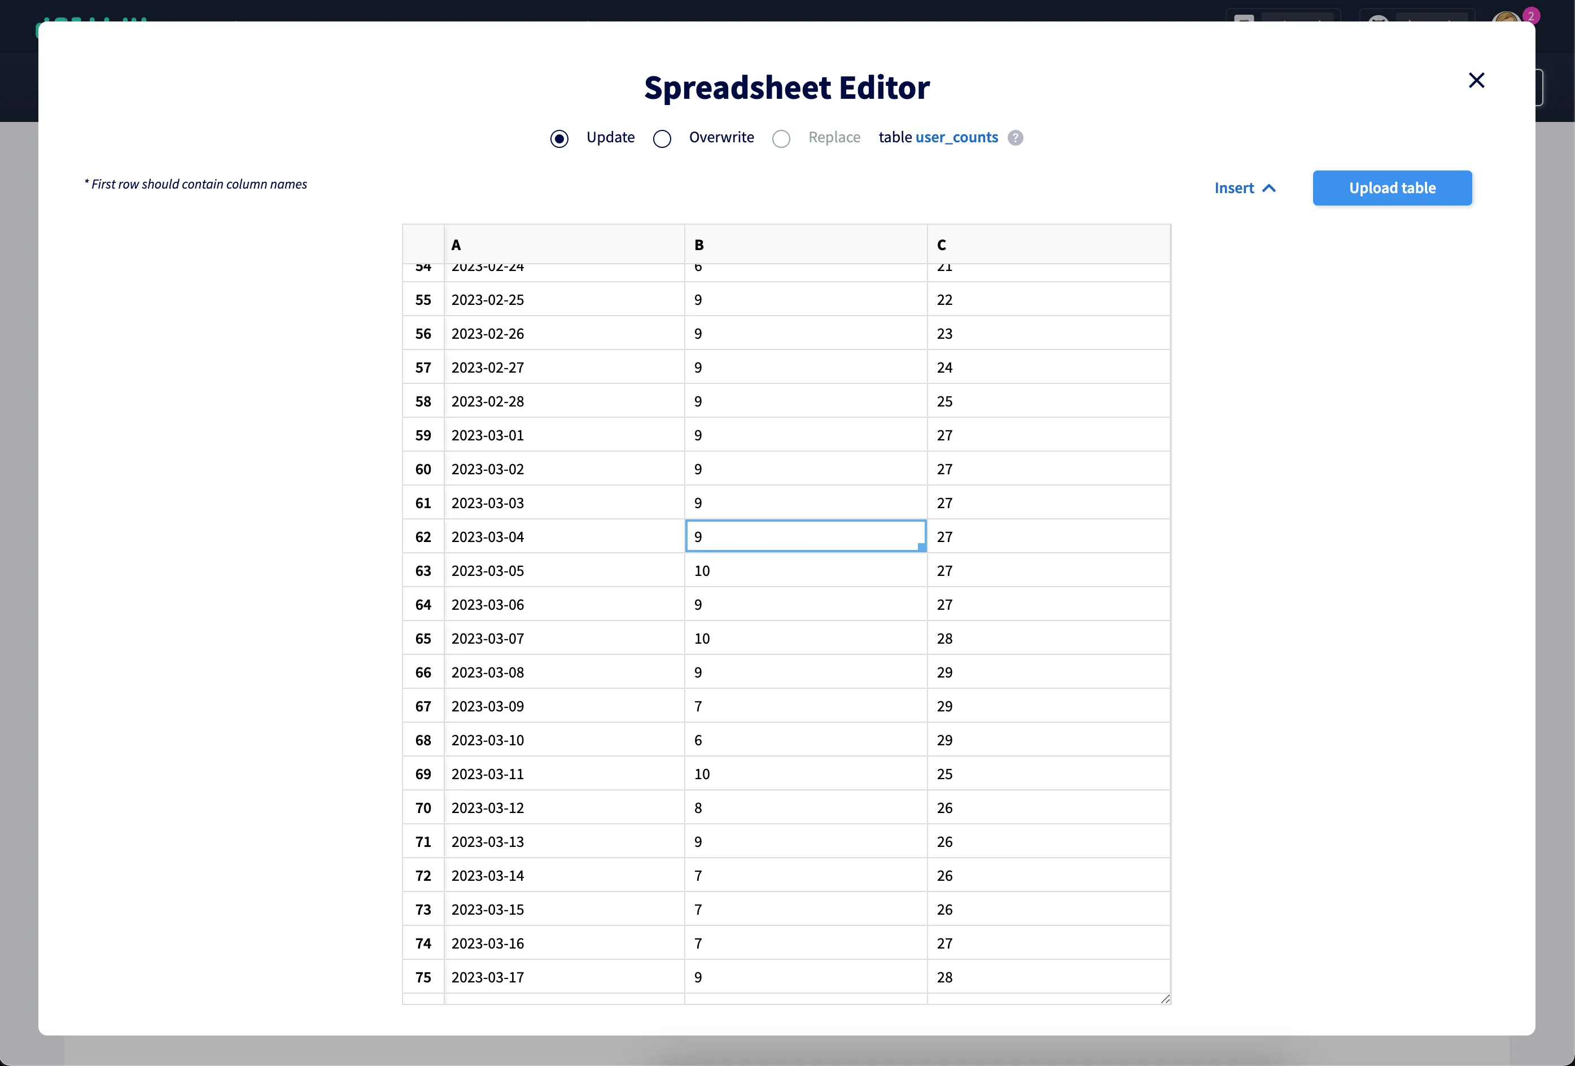Image resolution: width=1575 pixels, height=1066 pixels.
Task: Click the square tool icon in the top-right toolbar
Action: point(1244,18)
